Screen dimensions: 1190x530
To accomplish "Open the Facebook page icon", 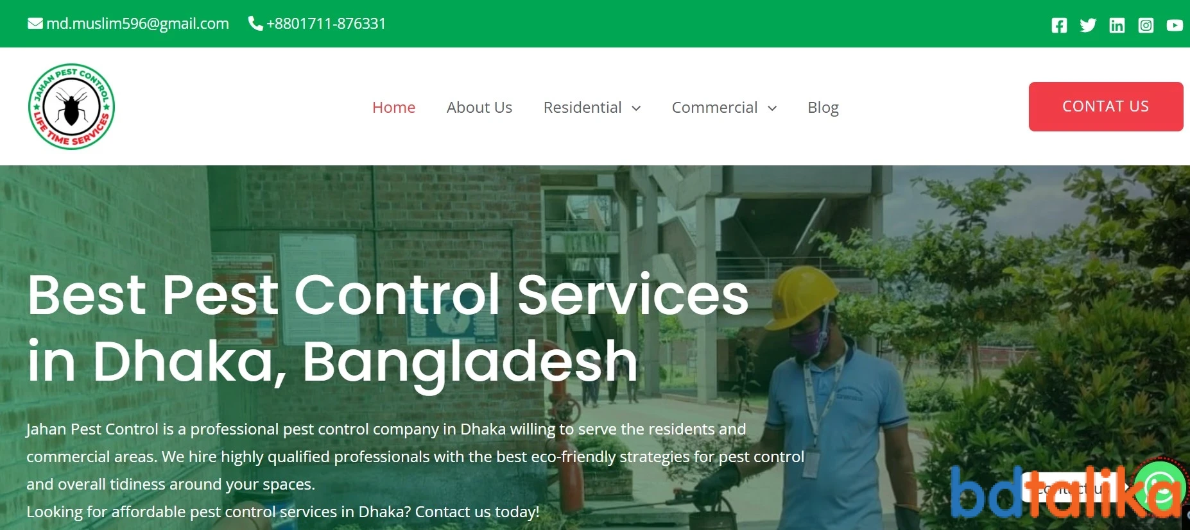I will [1059, 25].
